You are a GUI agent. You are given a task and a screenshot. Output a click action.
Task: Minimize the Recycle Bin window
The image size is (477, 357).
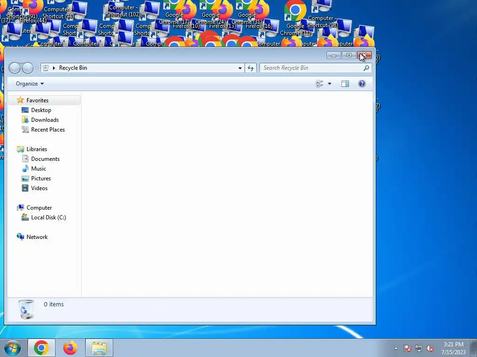coord(334,55)
